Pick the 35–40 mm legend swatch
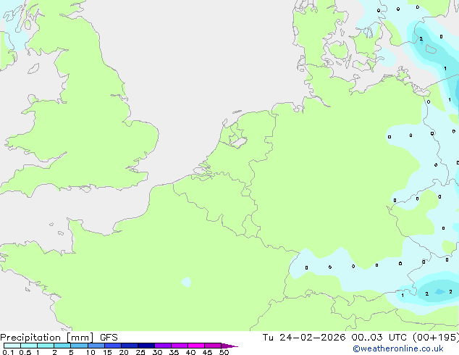 180,346
